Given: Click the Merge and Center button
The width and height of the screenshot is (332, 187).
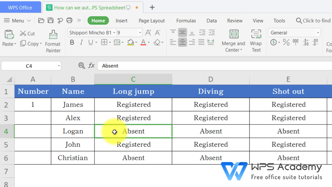Looking at the screenshot, I should [x=233, y=41].
